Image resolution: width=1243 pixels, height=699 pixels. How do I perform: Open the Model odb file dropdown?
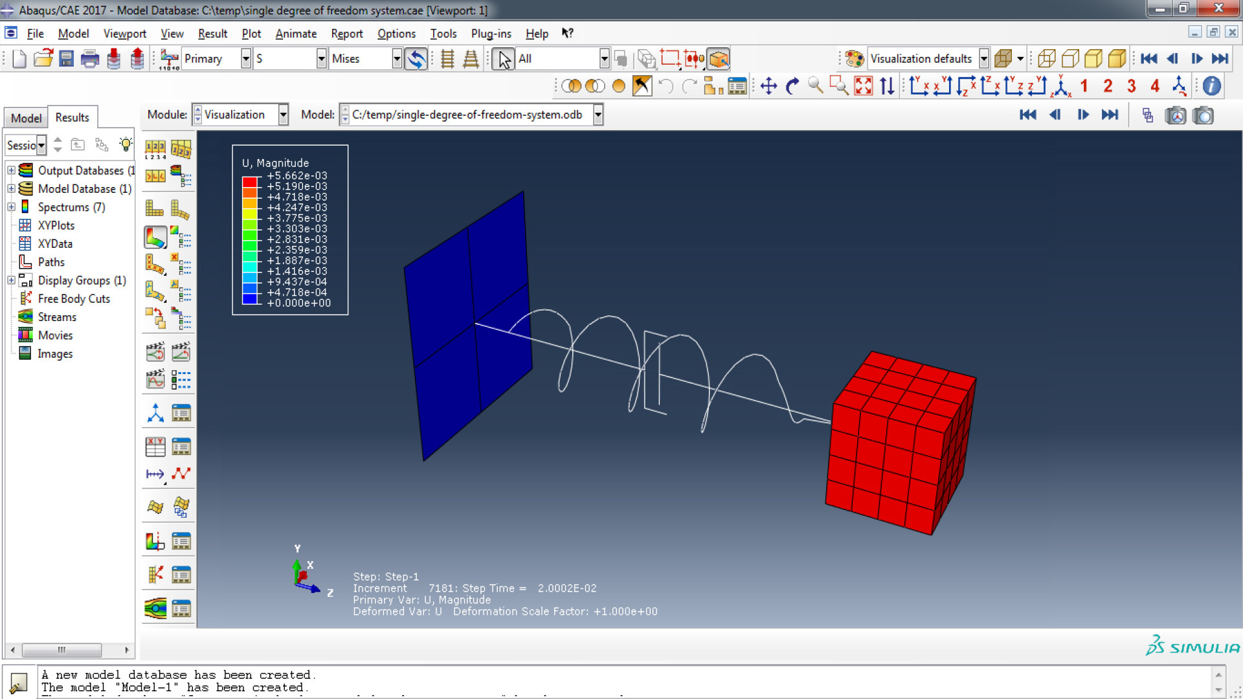point(598,115)
